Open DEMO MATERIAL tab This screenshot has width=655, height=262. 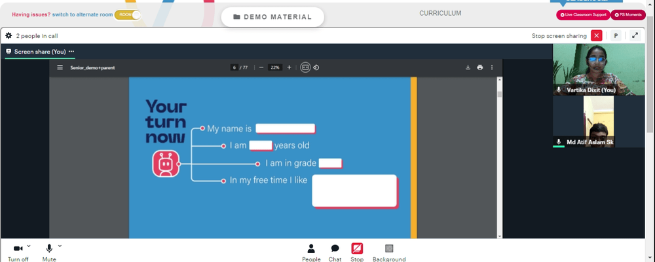point(272,17)
